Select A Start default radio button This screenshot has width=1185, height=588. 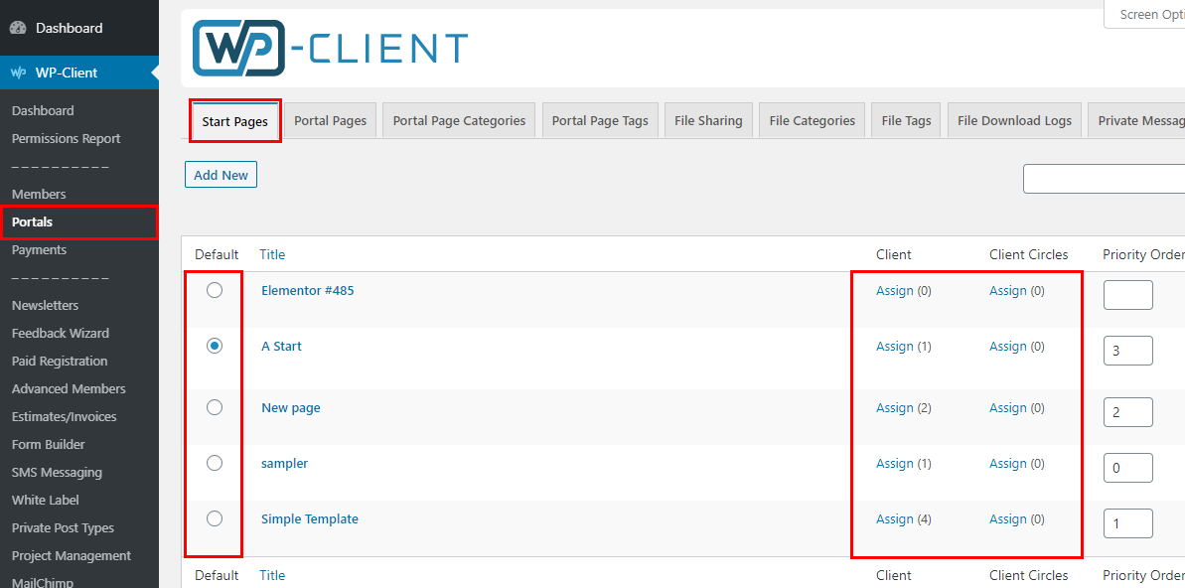coord(215,347)
